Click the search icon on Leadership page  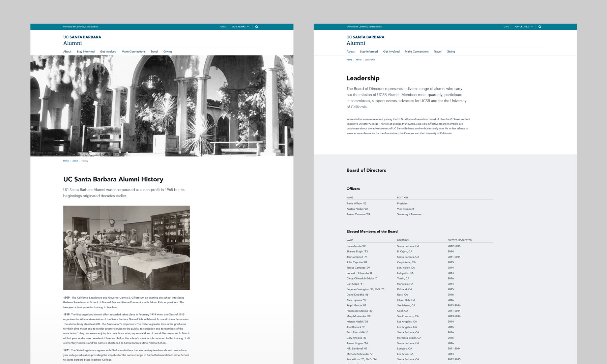click(540, 27)
